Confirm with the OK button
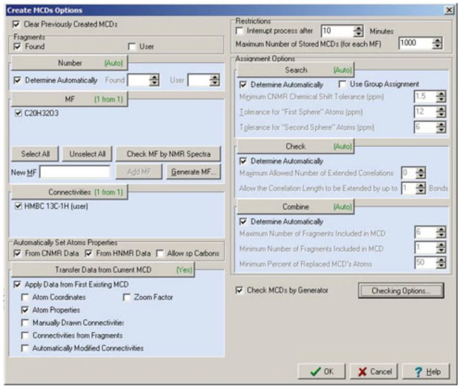This screenshot has width=459, height=389. (x=321, y=371)
